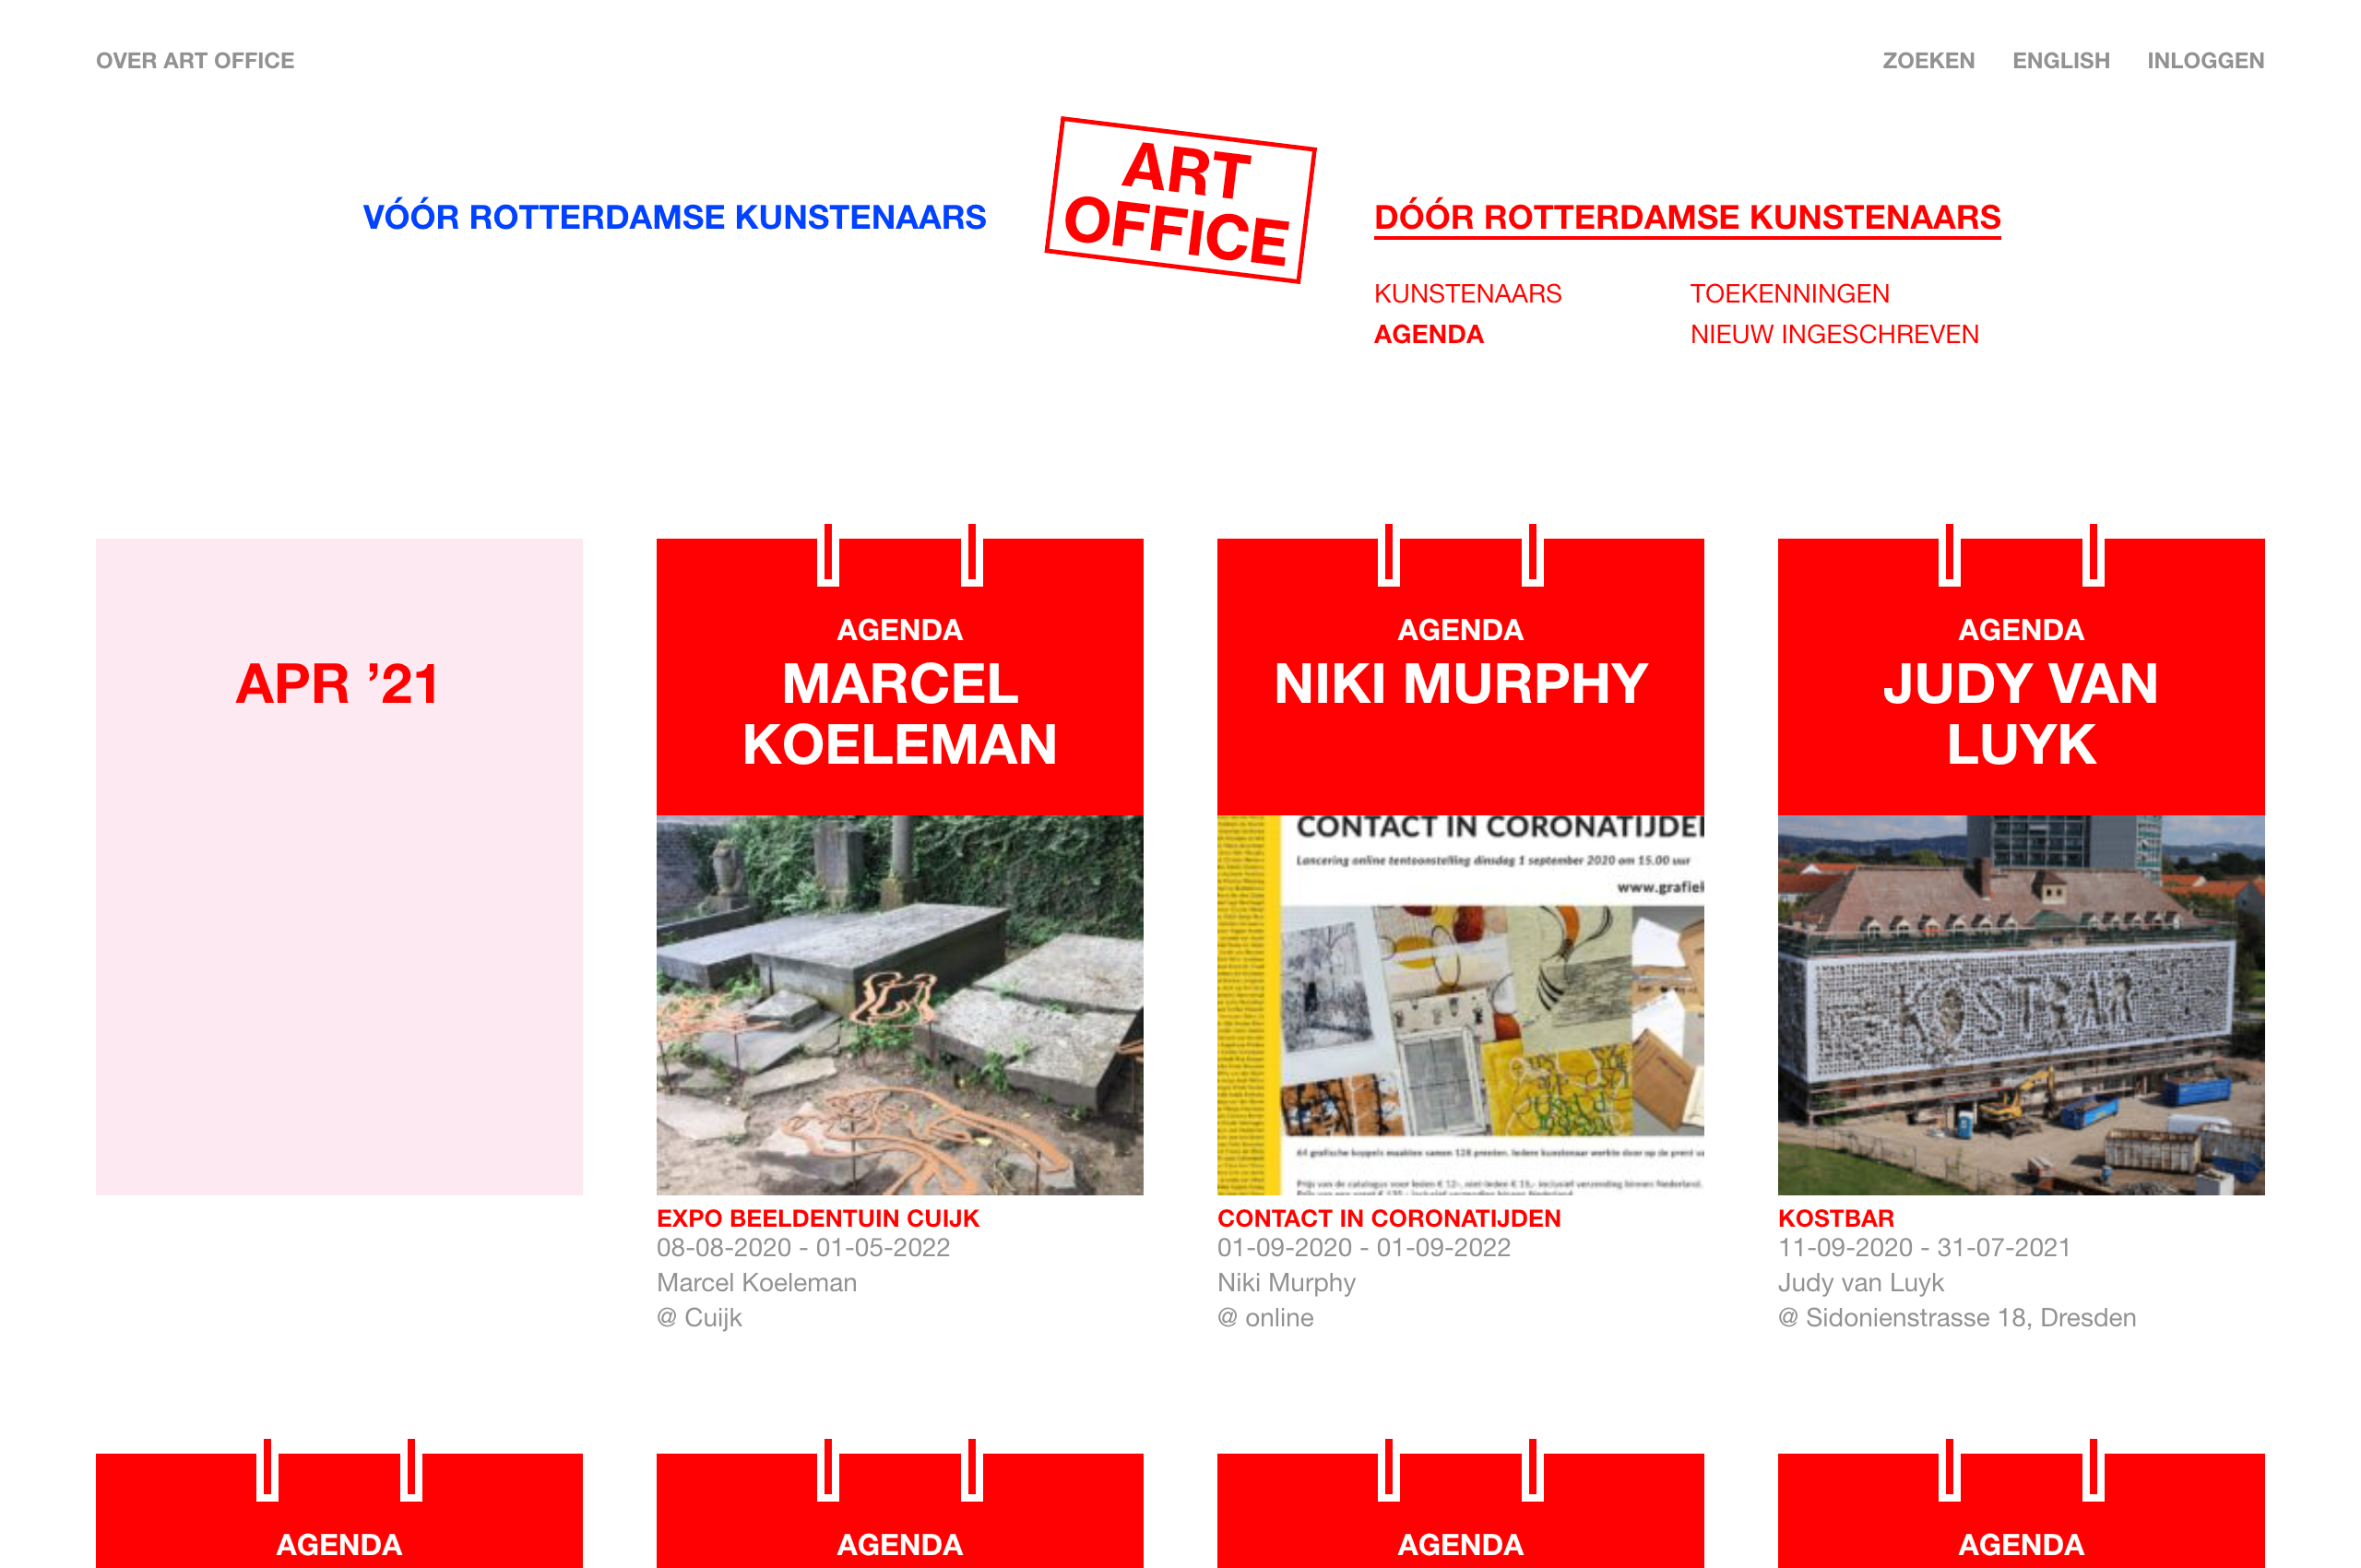This screenshot has width=2361, height=1568.
Task: Click the location @ Sidonienstrasse 18, Dresden
Action: pos(1957,1318)
